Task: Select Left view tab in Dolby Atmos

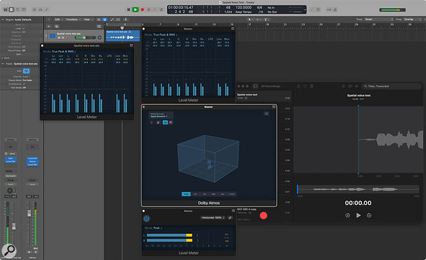Action: click(x=195, y=194)
